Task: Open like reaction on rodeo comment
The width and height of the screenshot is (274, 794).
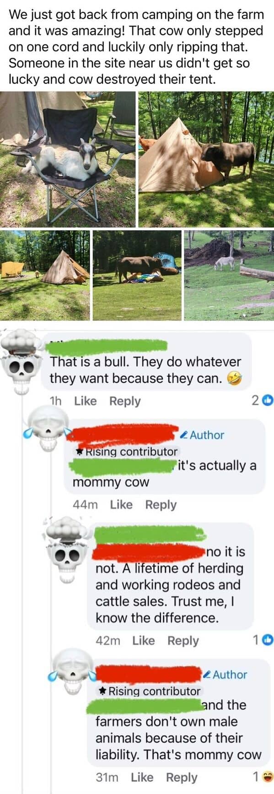Action: click(263, 640)
